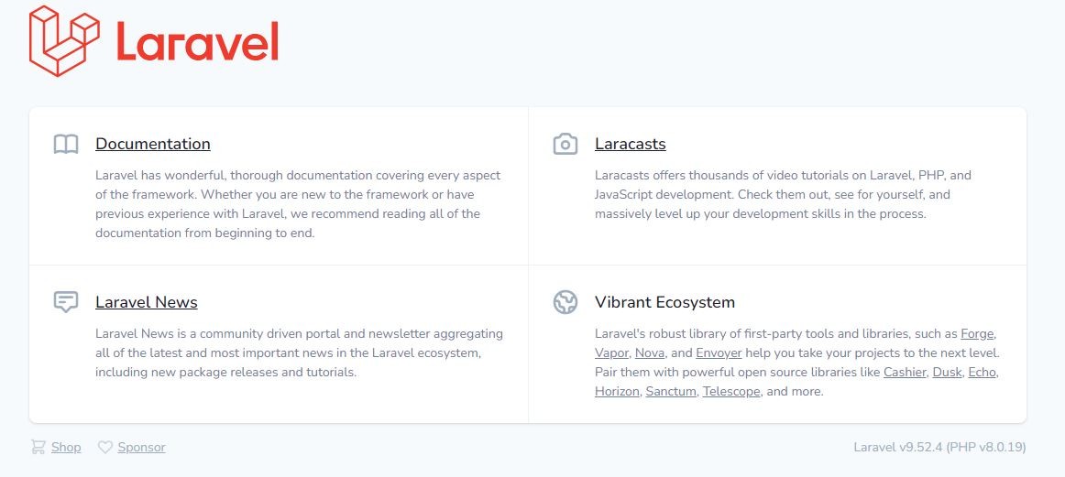Click the open book Documentation icon

[66, 145]
